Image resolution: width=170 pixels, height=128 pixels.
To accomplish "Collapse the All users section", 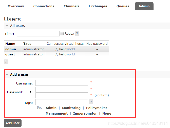I will tap(15, 26).
